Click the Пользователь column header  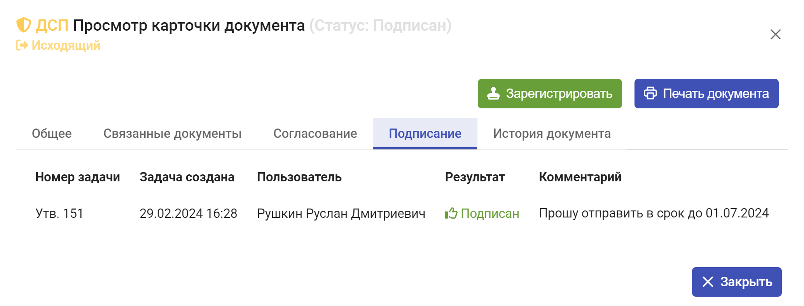(299, 177)
